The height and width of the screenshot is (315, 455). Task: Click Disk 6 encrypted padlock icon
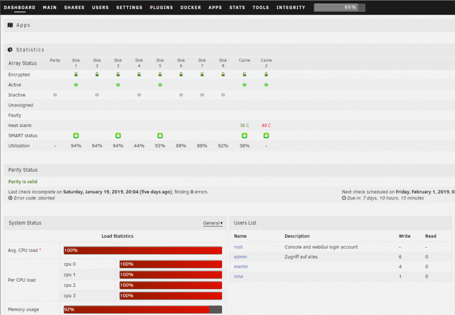coord(181,74)
